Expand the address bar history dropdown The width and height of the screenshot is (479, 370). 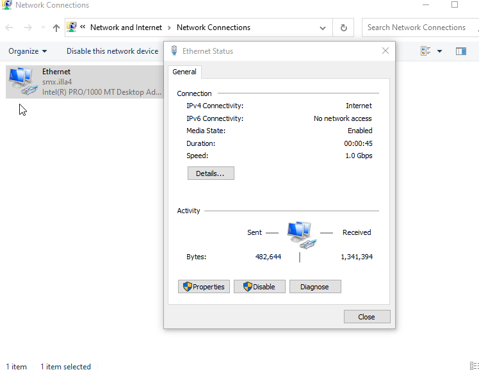click(323, 28)
